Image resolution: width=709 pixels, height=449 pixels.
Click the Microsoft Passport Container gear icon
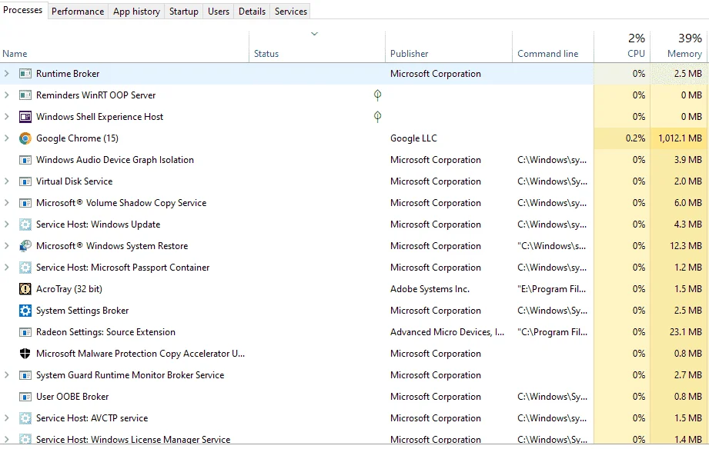point(25,268)
